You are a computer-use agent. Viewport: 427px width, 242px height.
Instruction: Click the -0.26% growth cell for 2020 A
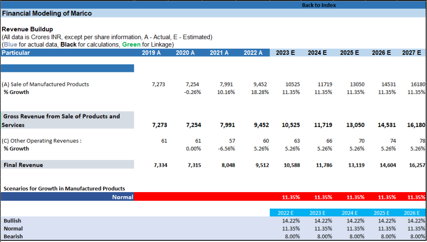(192, 92)
